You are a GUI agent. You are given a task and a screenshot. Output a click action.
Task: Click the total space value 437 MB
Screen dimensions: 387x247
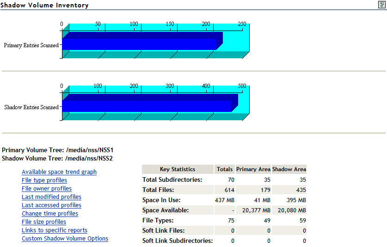point(225,200)
